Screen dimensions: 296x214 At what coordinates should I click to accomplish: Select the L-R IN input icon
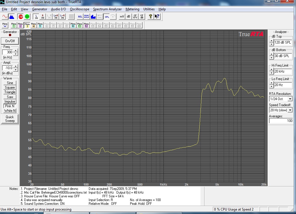63,17
